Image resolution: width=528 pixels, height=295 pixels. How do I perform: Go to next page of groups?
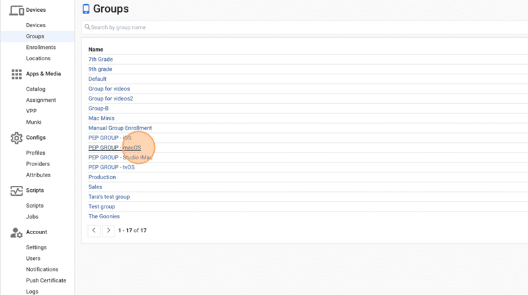(x=109, y=231)
